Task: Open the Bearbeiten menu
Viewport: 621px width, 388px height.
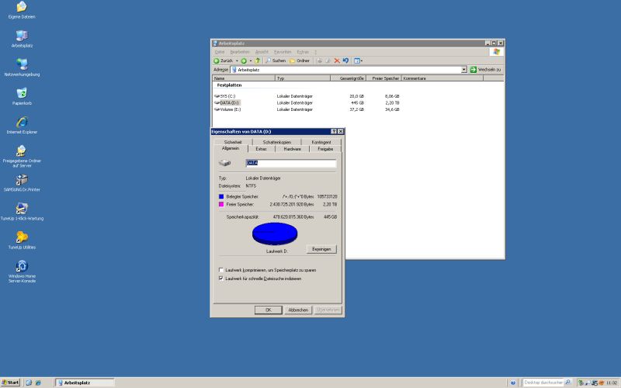Action: [x=240, y=52]
